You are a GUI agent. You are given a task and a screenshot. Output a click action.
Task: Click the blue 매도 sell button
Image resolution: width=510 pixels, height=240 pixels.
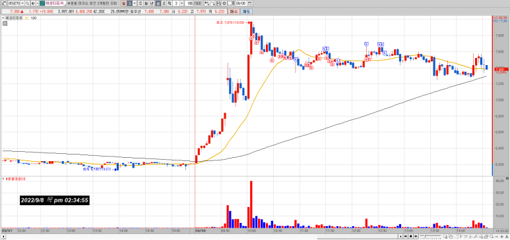pos(246,11)
